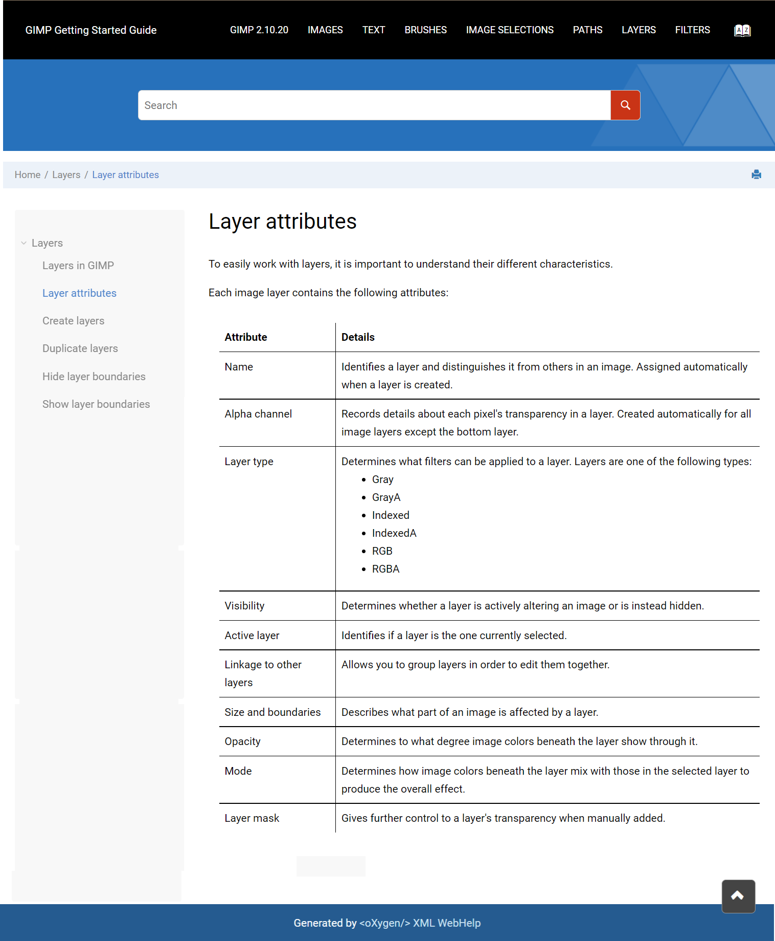Select Layers in the sidebar tree
The image size is (775, 941).
pos(47,243)
